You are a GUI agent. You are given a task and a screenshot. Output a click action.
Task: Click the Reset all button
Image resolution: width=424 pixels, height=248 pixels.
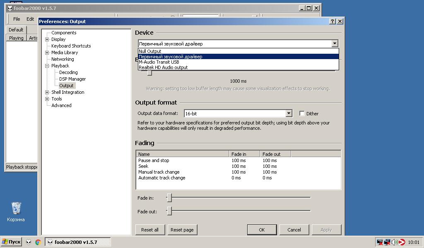150,230
